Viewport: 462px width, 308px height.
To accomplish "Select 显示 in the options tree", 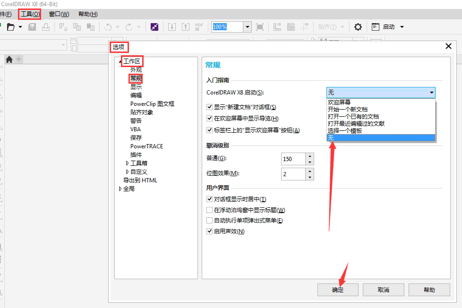I will click(x=136, y=87).
